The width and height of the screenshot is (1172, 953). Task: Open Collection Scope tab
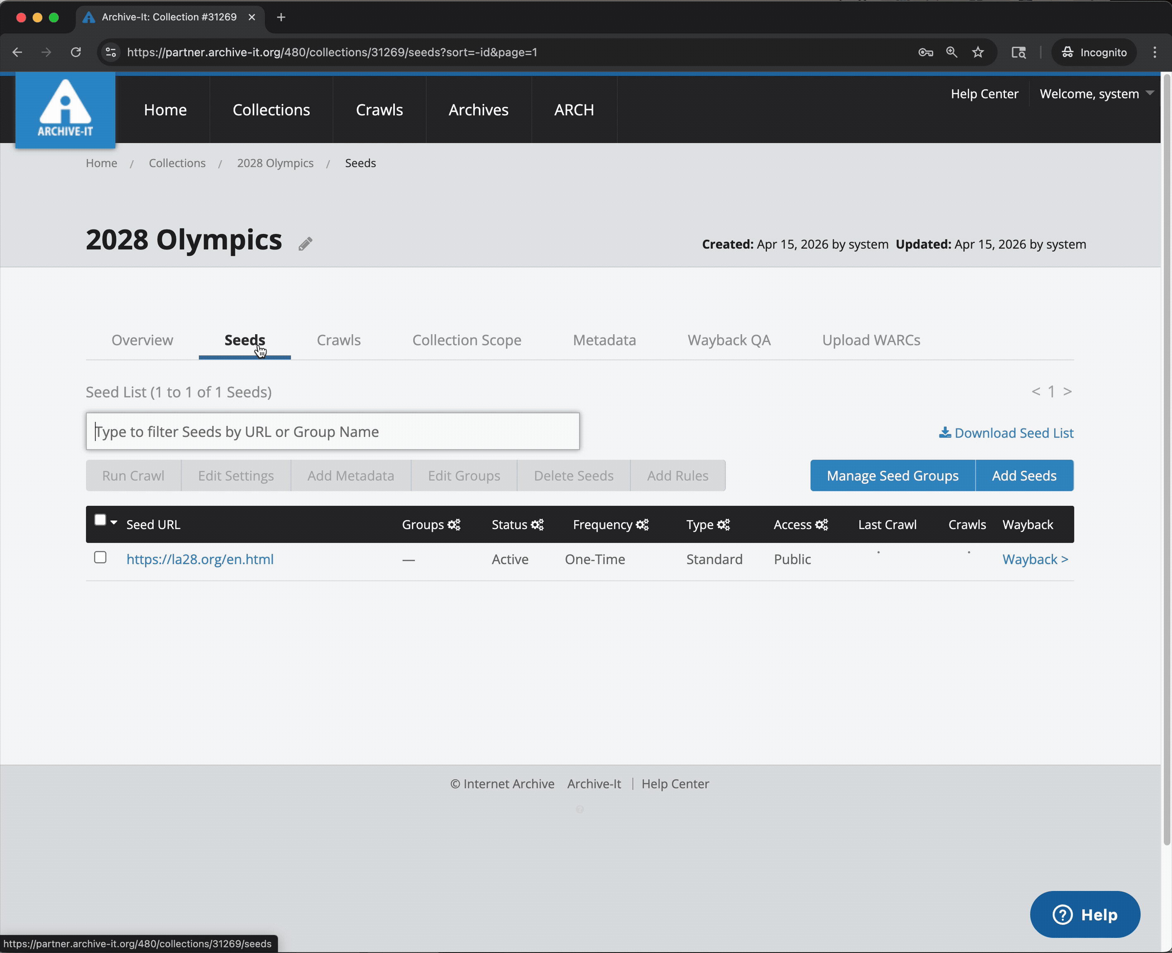(466, 340)
